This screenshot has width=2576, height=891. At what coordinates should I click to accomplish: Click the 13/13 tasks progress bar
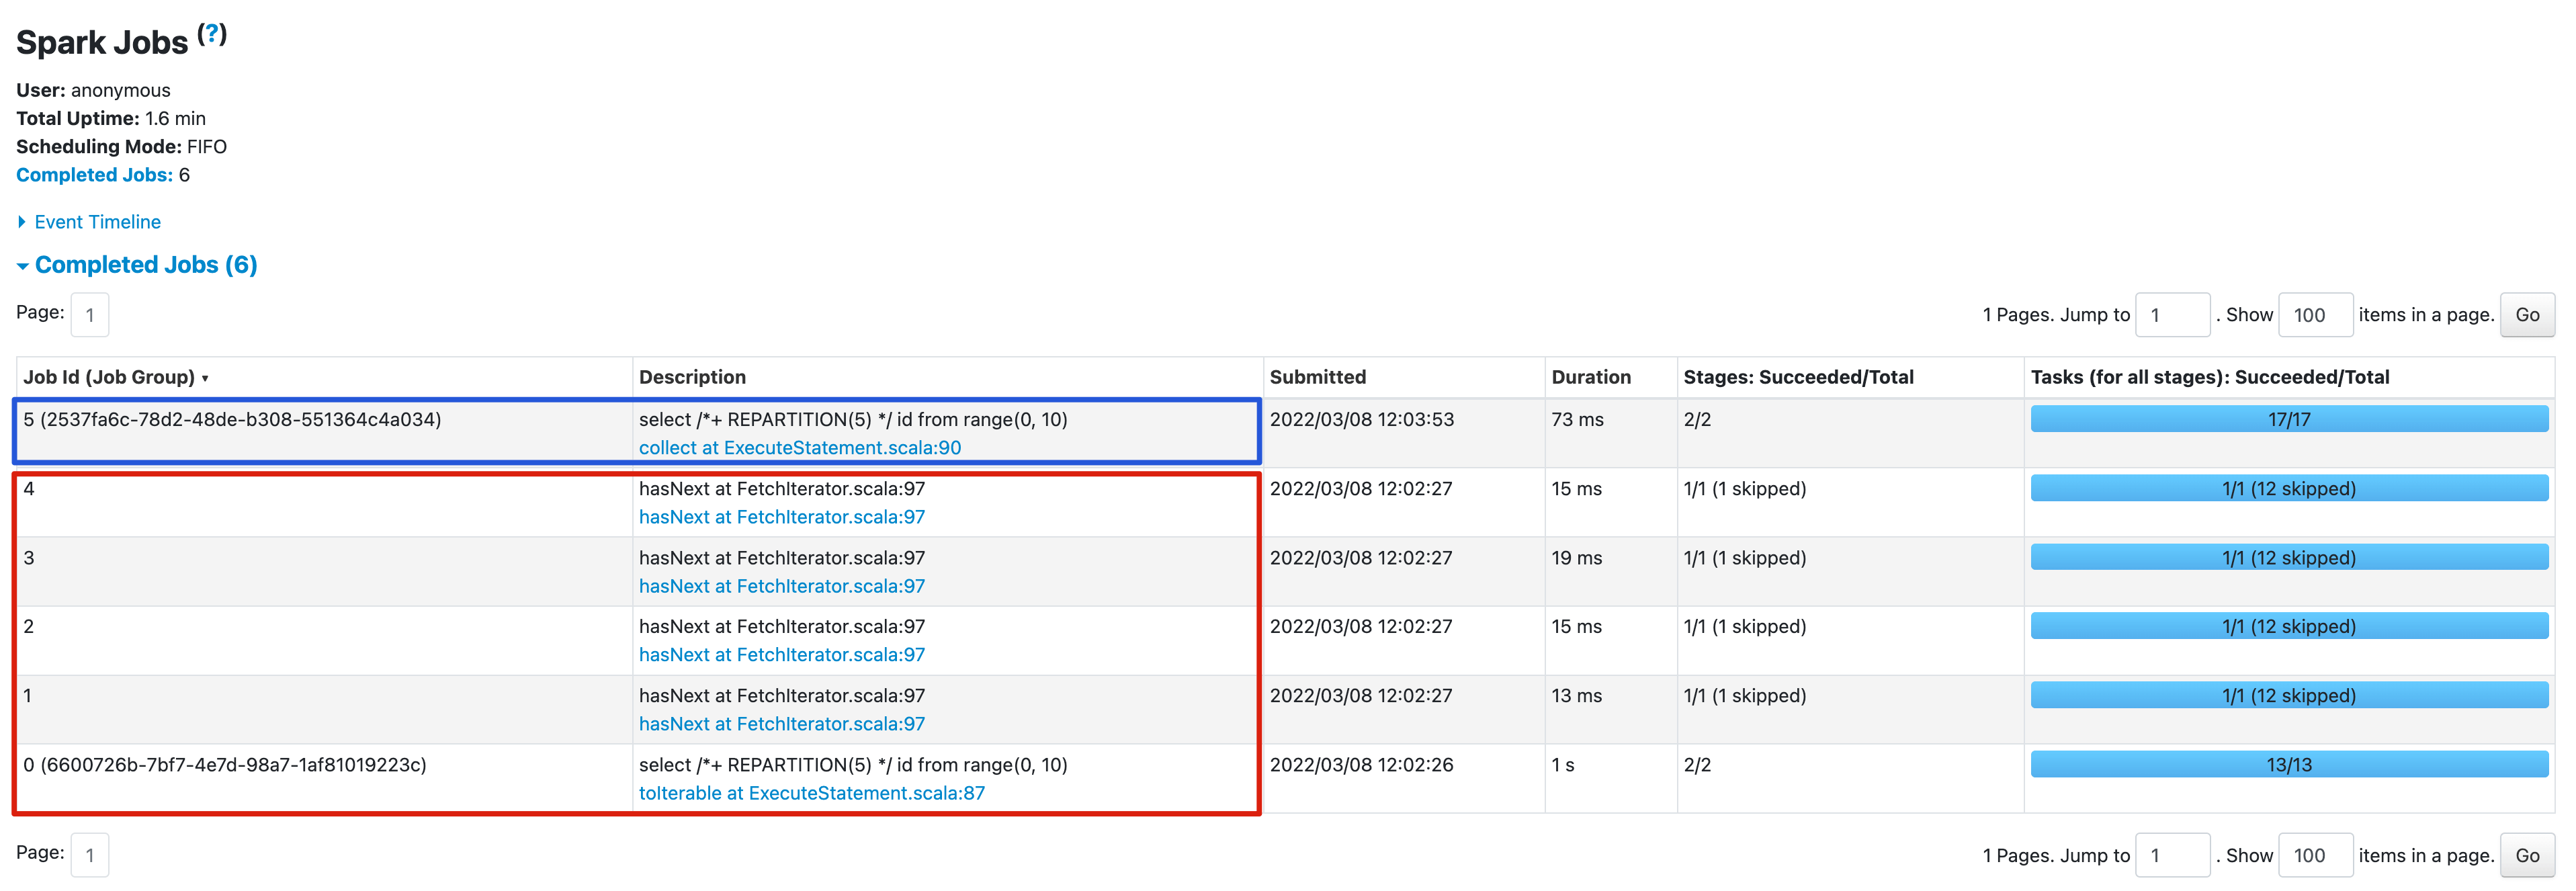[2288, 765]
